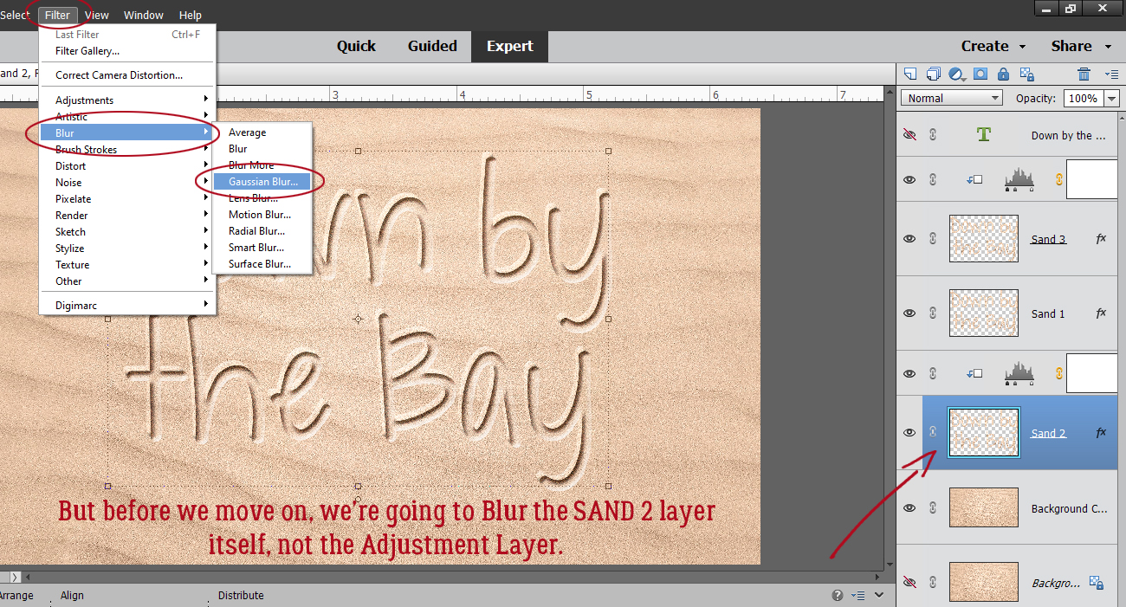Screen dimensions: 1126x607
Task: Click the clipping indicator icon above Sand 2
Action: point(975,373)
